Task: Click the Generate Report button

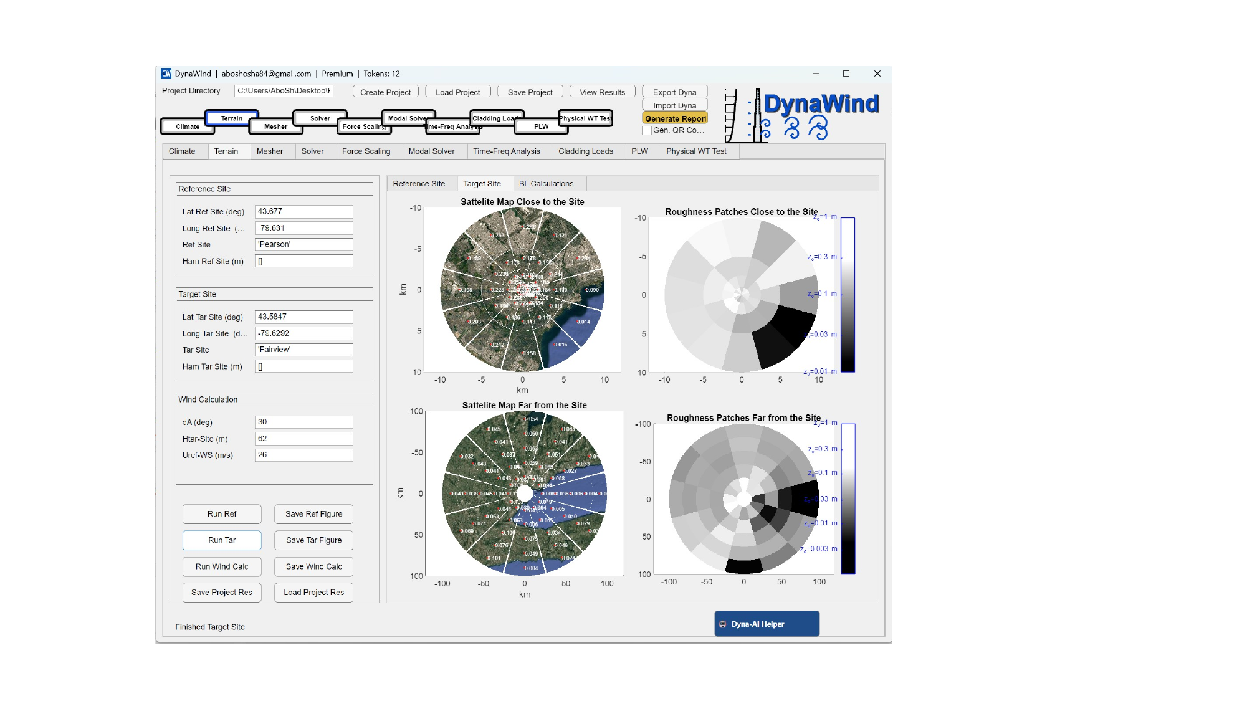Action: coord(675,118)
